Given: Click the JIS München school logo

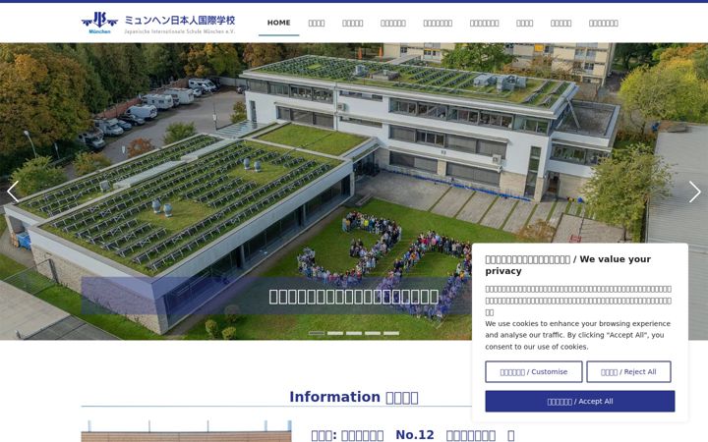Looking at the screenshot, I should click(99, 23).
